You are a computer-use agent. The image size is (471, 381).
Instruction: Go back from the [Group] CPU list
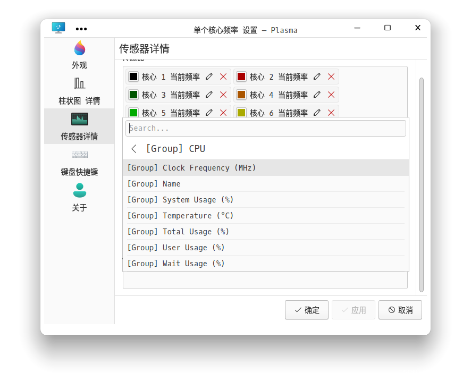pyautogui.click(x=134, y=149)
